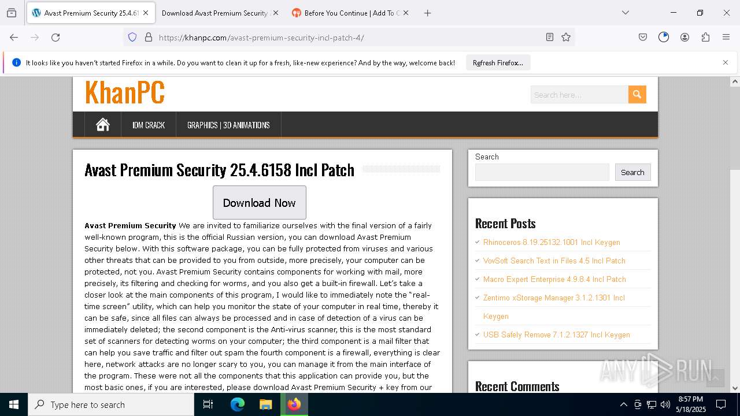Switch to Before You Continue tab
The width and height of the screenshot is (740, 416).
pyautogui.click(x=352, y=13)
